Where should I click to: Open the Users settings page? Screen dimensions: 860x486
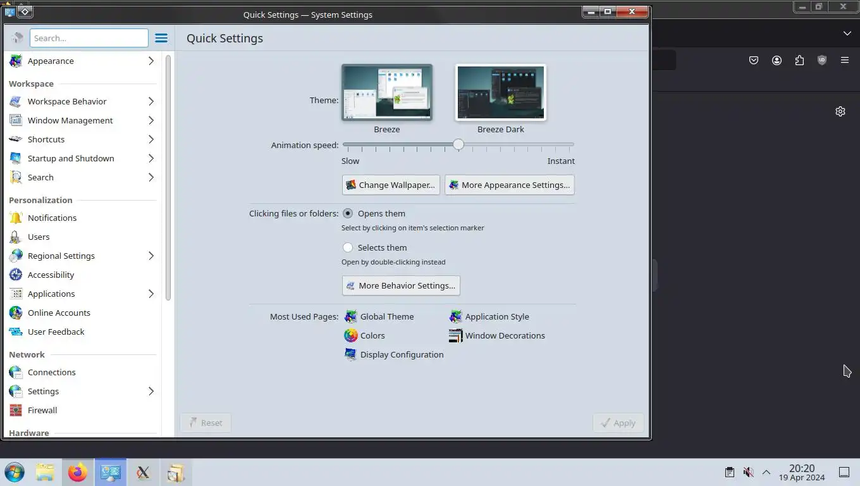point(82,237)
